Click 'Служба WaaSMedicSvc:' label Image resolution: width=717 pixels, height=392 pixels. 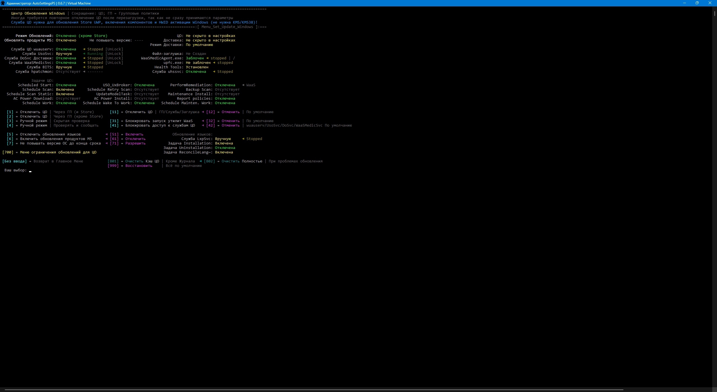(x=31, y=63)
